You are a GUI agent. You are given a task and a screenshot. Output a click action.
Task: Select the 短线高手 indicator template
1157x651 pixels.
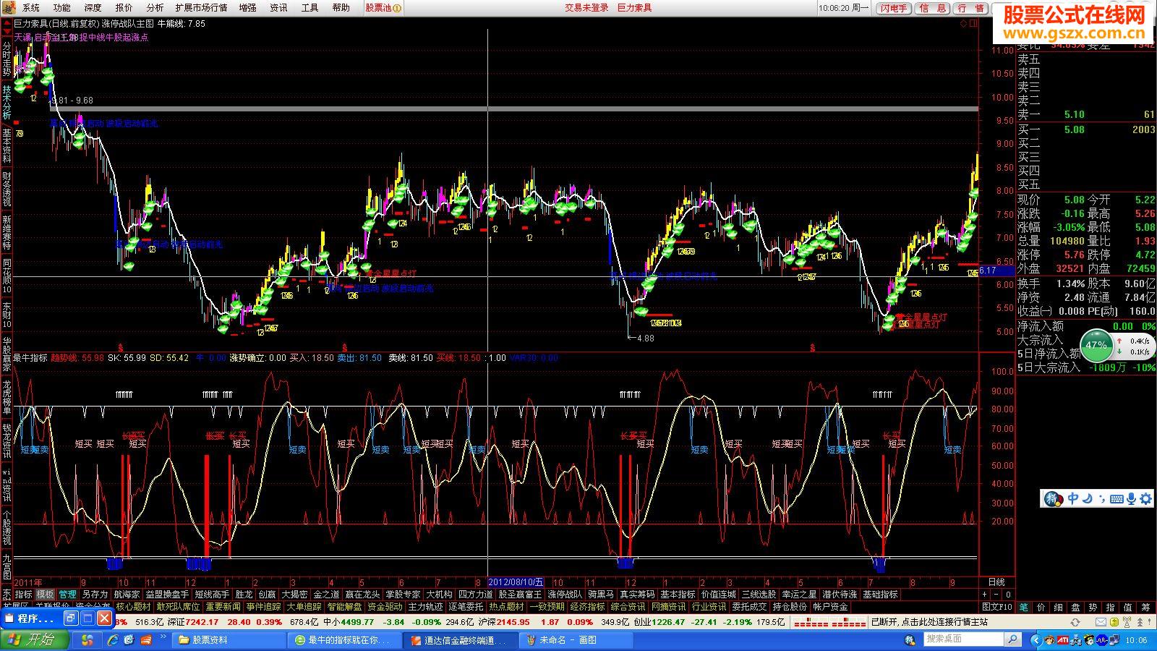pyautogui.click(x=212, y=595)
